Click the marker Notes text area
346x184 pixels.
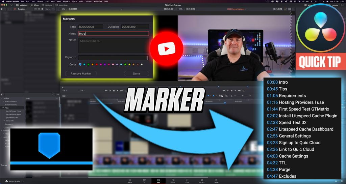pos(114,45)
